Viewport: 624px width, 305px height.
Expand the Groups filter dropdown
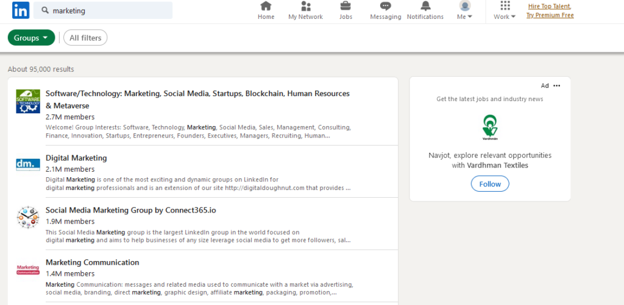point(32,38)
